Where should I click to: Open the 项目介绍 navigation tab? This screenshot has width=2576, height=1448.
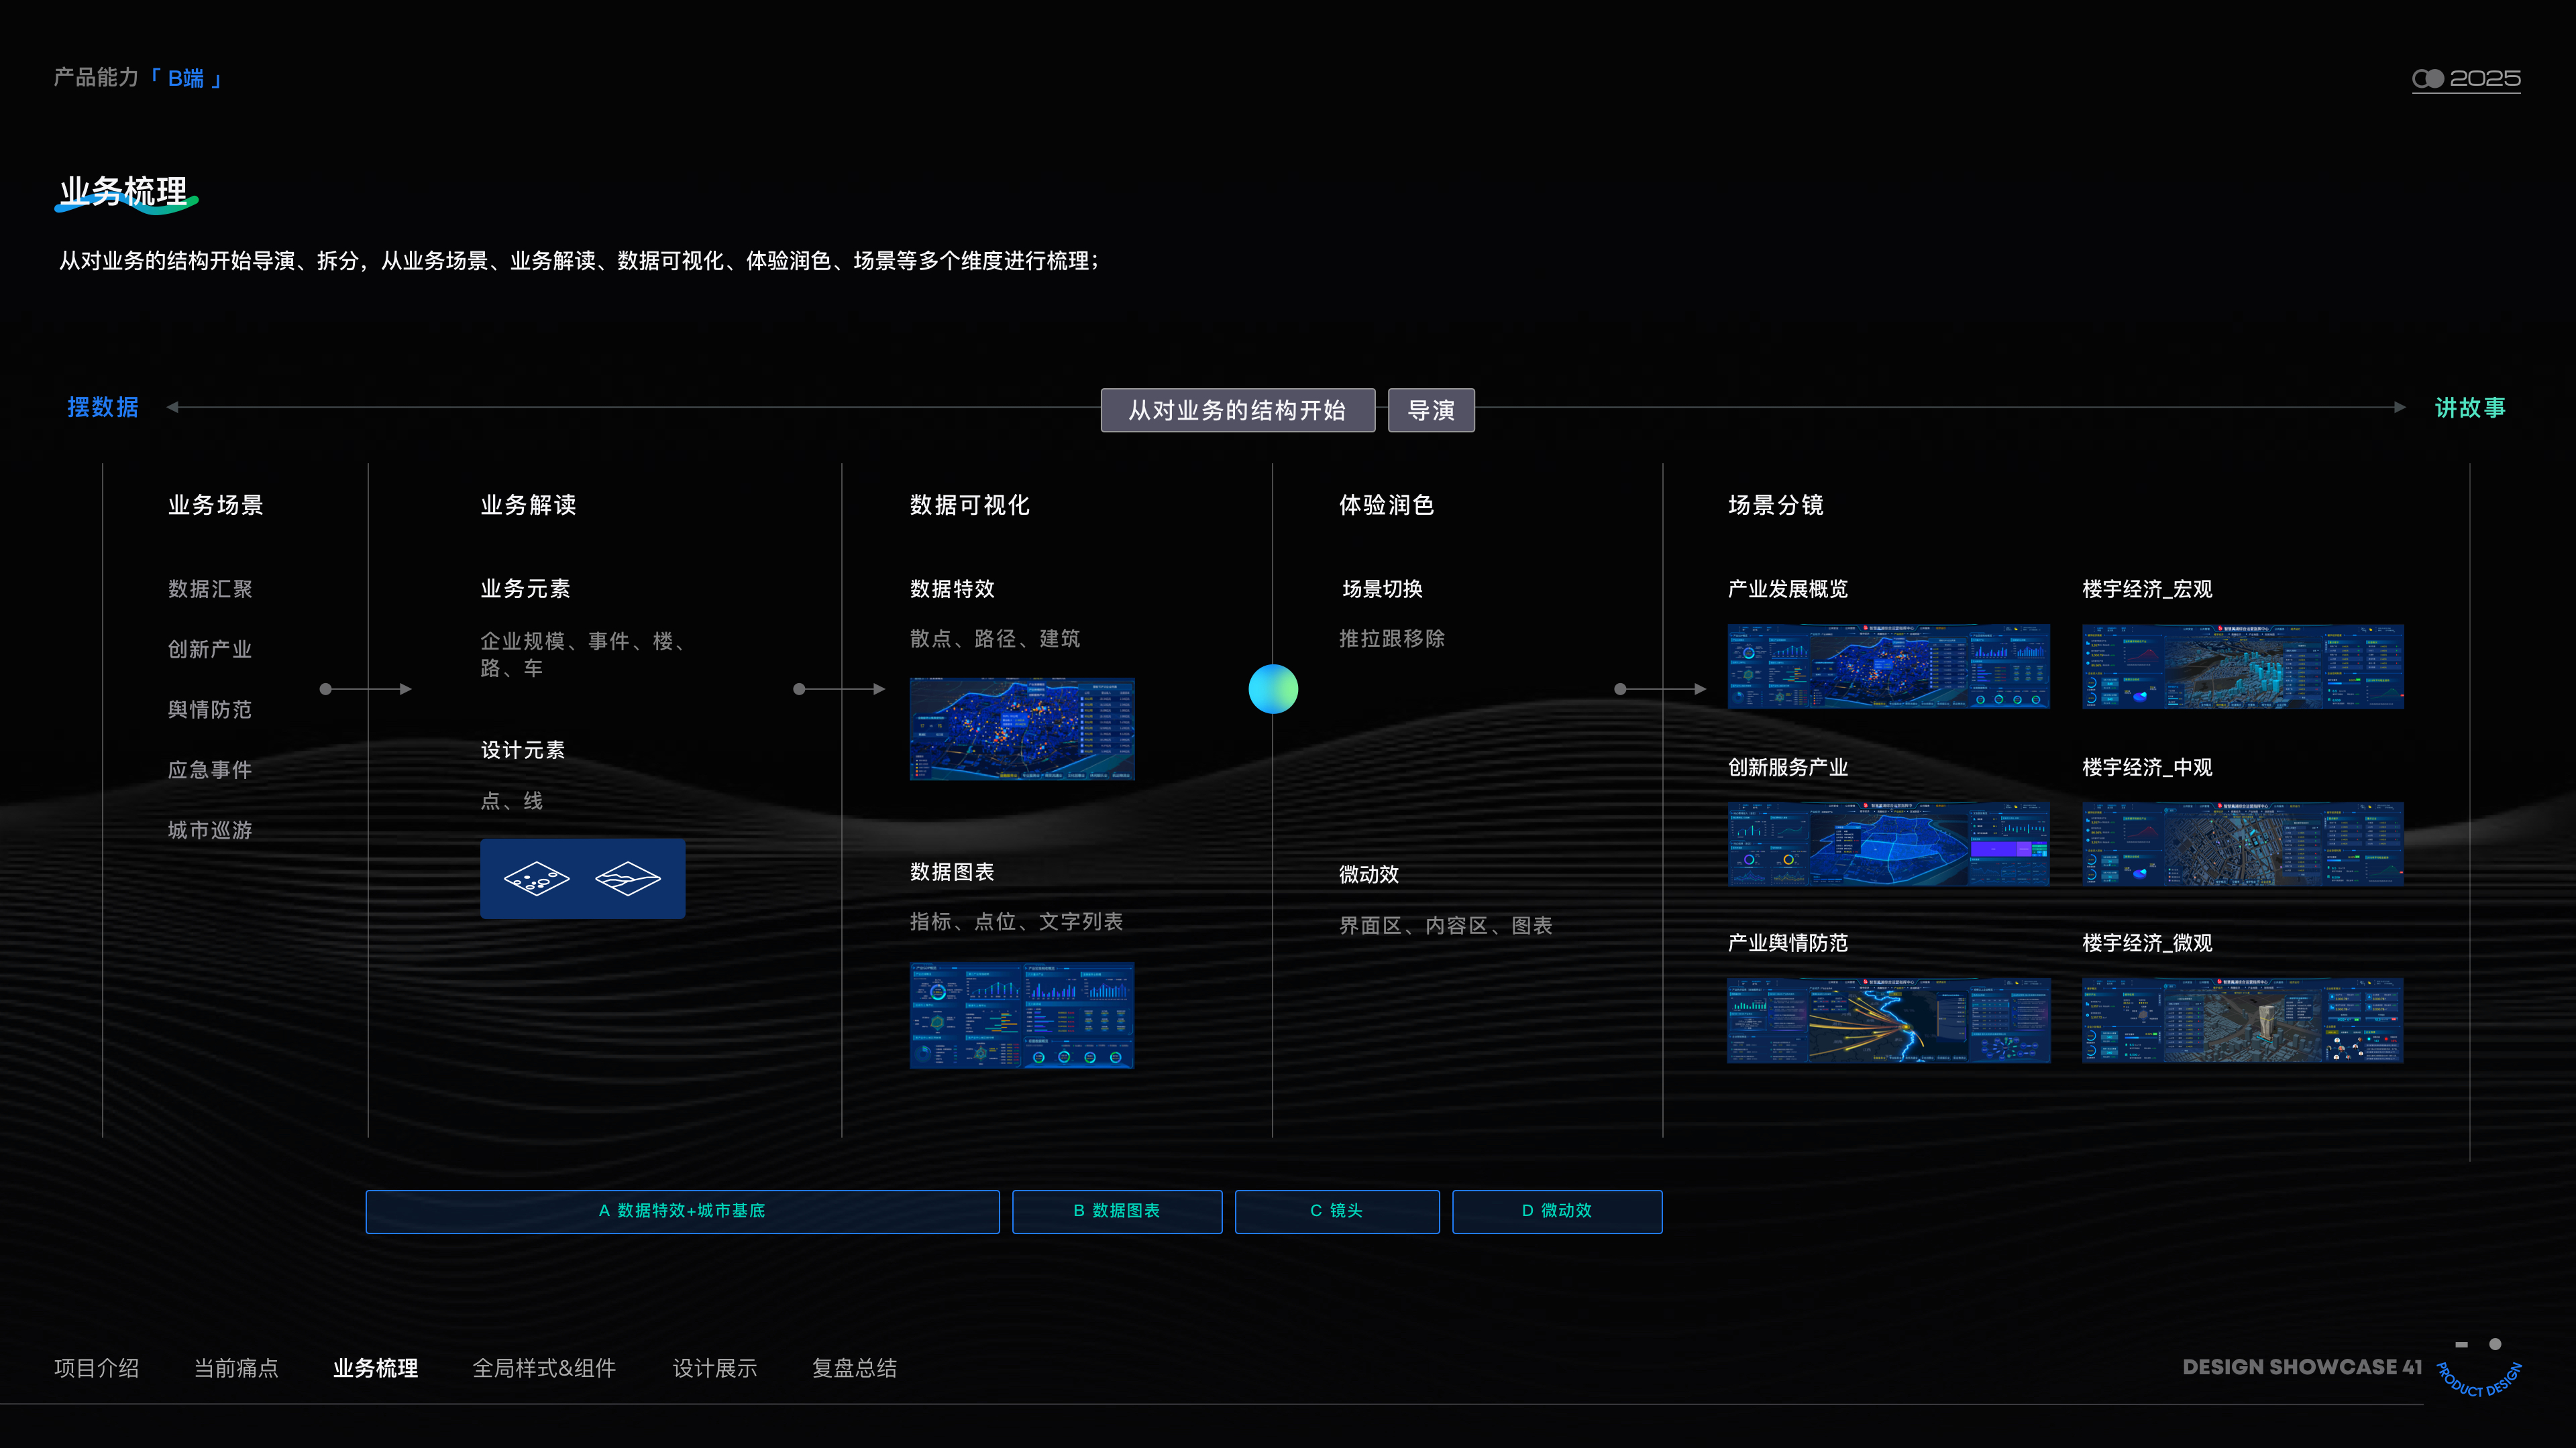click(96, 1368)
